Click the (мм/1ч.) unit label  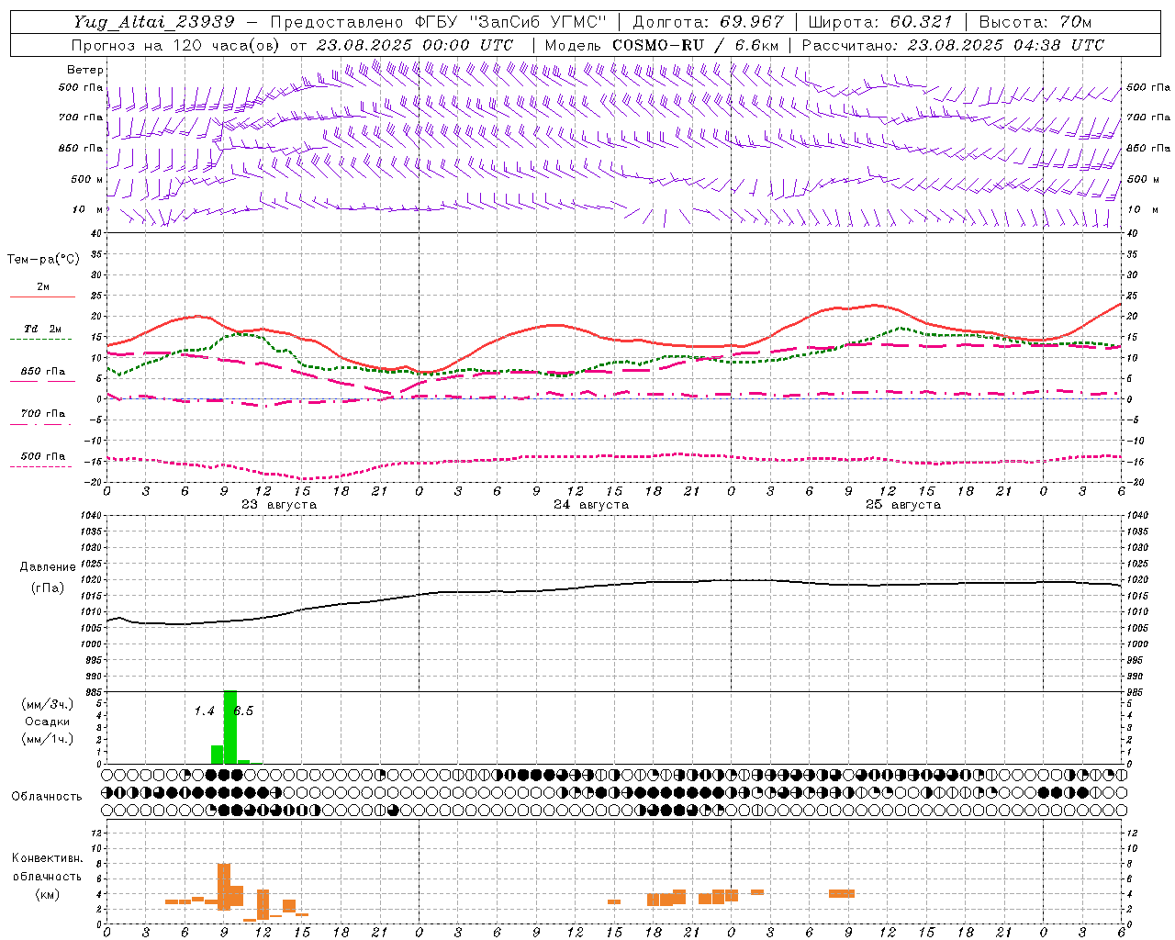click(x=47, y=739)
